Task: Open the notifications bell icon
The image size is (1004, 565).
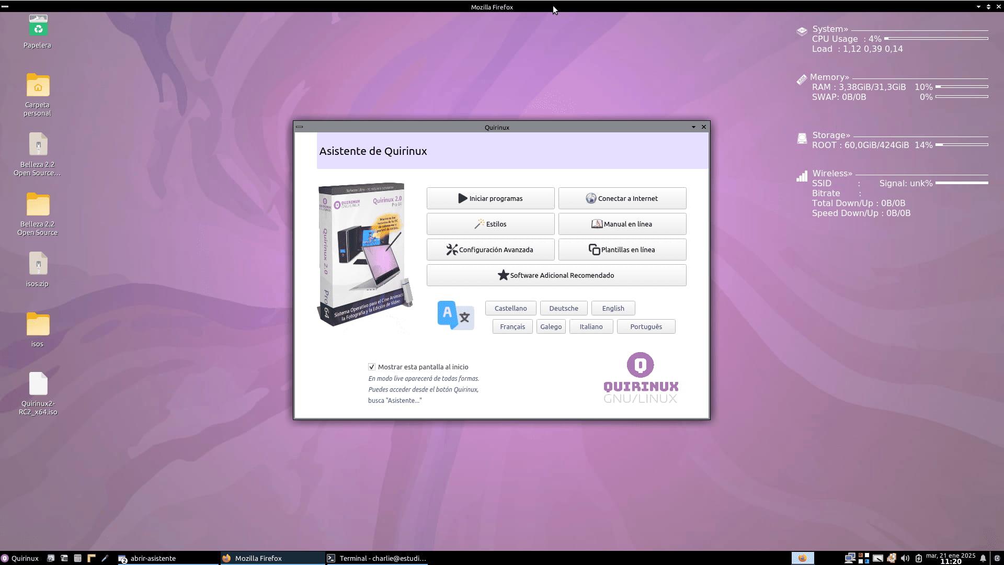Action: 983,558
